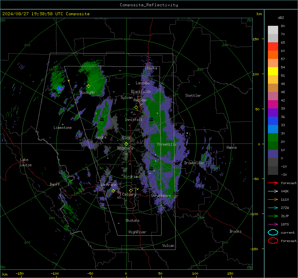Click the HighRiver label
The height and width of the screenshot is (278, 298).
pos(137,232)
